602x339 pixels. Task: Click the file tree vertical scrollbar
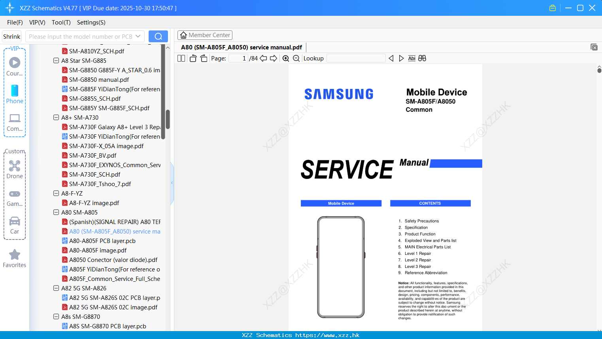(x=168, y=119)
